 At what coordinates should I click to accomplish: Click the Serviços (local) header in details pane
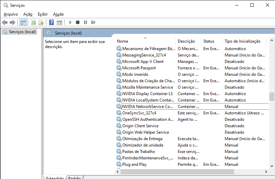[x=68, y=33]
